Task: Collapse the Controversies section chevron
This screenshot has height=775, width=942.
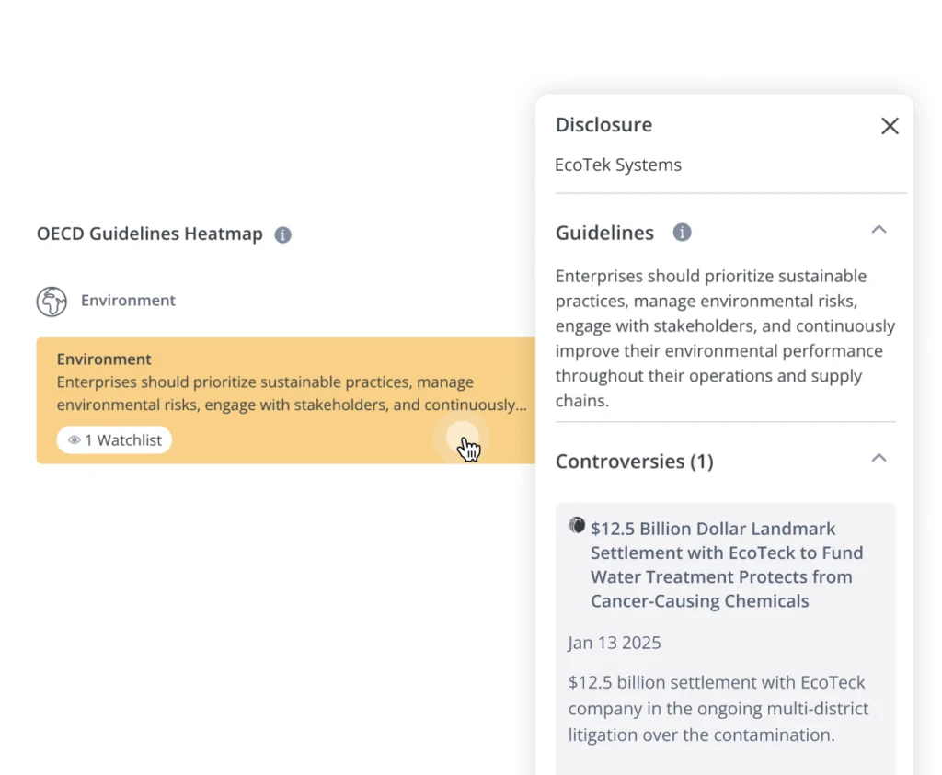Action: (x=879, y=458)
